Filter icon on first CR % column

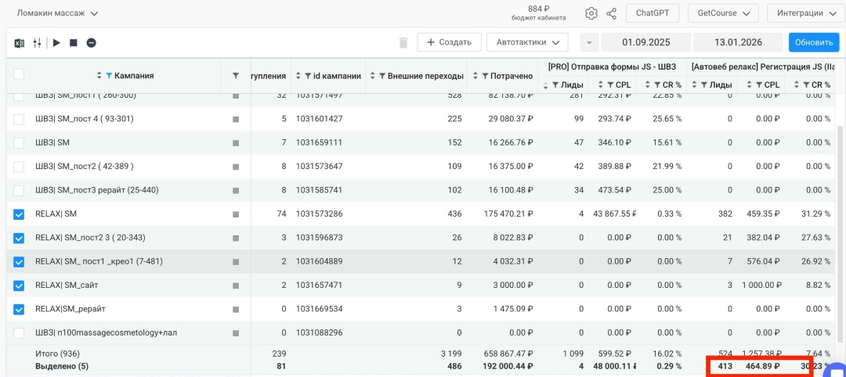click(656, 84)
